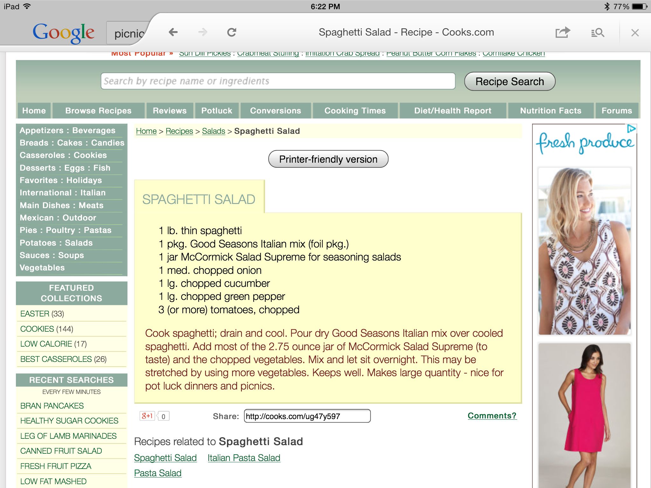This screenshot has width=651, height=488.
Task: Click the Potluck navigation menu item
Action: pos(216,110)
